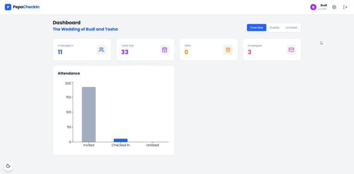The height and width of the screenshot is (174, 354).
Task: Click the Unlisted axis label
Action: coord(153,145)
